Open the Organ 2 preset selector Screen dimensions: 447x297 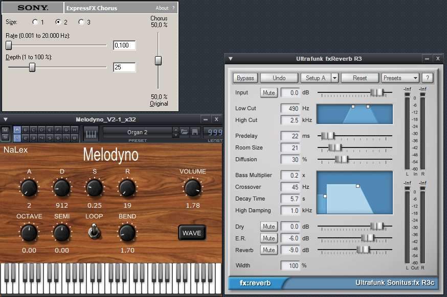point(138,132)
